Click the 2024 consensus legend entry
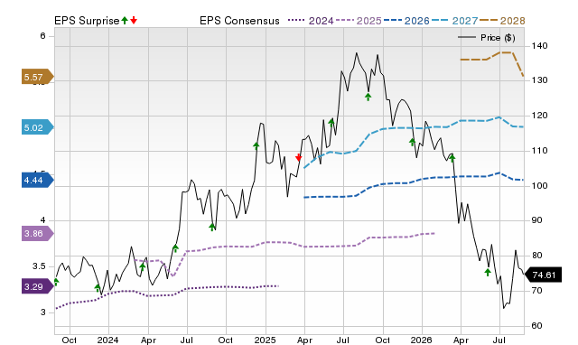This screenshot has height=345, width=578. pyautogui.click(x=311, y=21)
